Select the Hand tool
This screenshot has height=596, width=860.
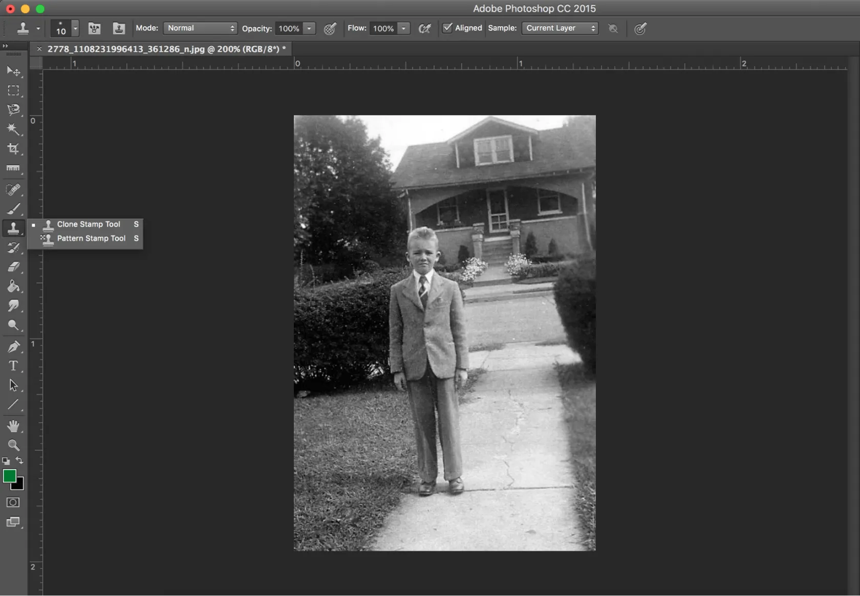point(13,426)
